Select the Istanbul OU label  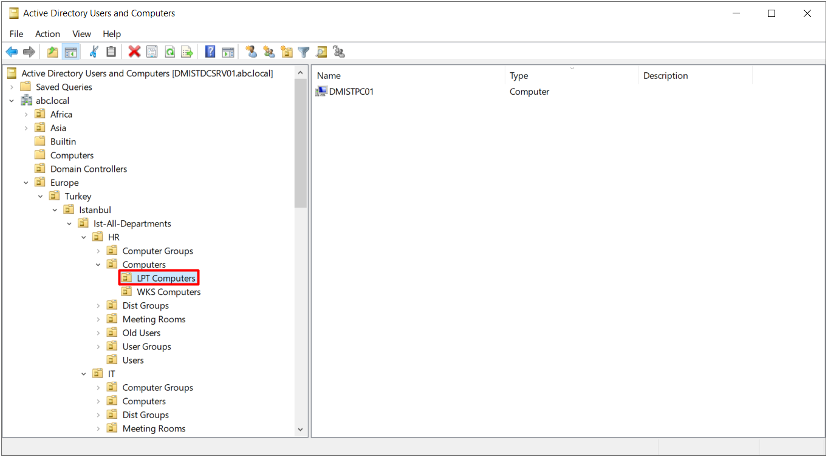pos(95,210)
